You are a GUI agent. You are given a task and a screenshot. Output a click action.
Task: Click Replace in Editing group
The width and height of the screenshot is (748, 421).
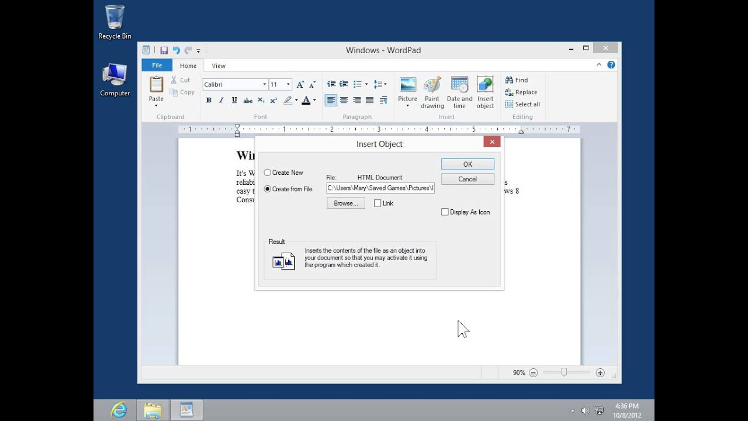(521, 92)
